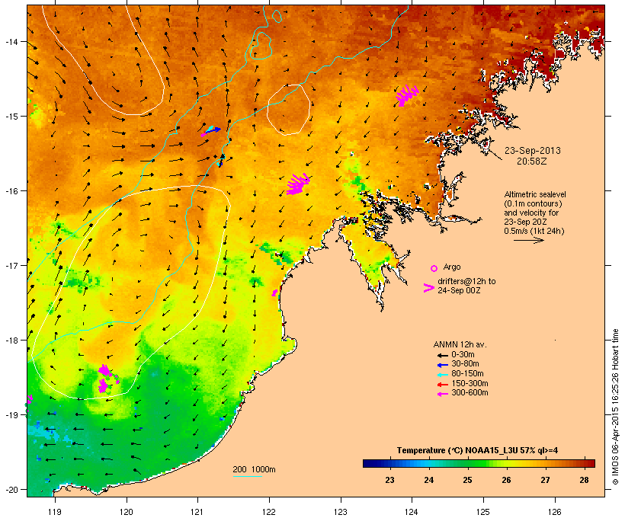Click colorbar tick label 25
Screen dimensions: 625x518
click(x=467, y=480)
